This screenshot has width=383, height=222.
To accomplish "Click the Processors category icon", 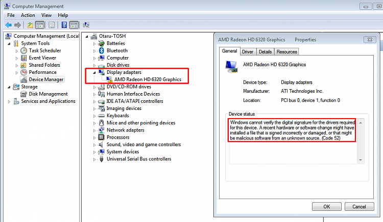I will tap(102, 137).
